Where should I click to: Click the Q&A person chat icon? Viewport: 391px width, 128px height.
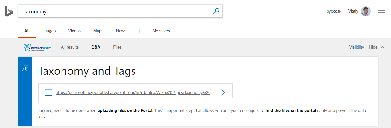25,68
